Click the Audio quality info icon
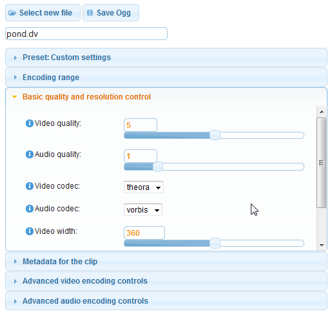Screen dimensions: 332x314 coord(30,154)
